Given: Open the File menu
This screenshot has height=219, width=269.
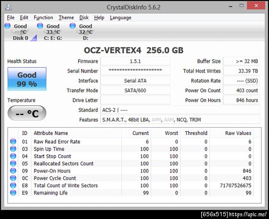Looking at the screenshot, I should (x=11, y=17).
